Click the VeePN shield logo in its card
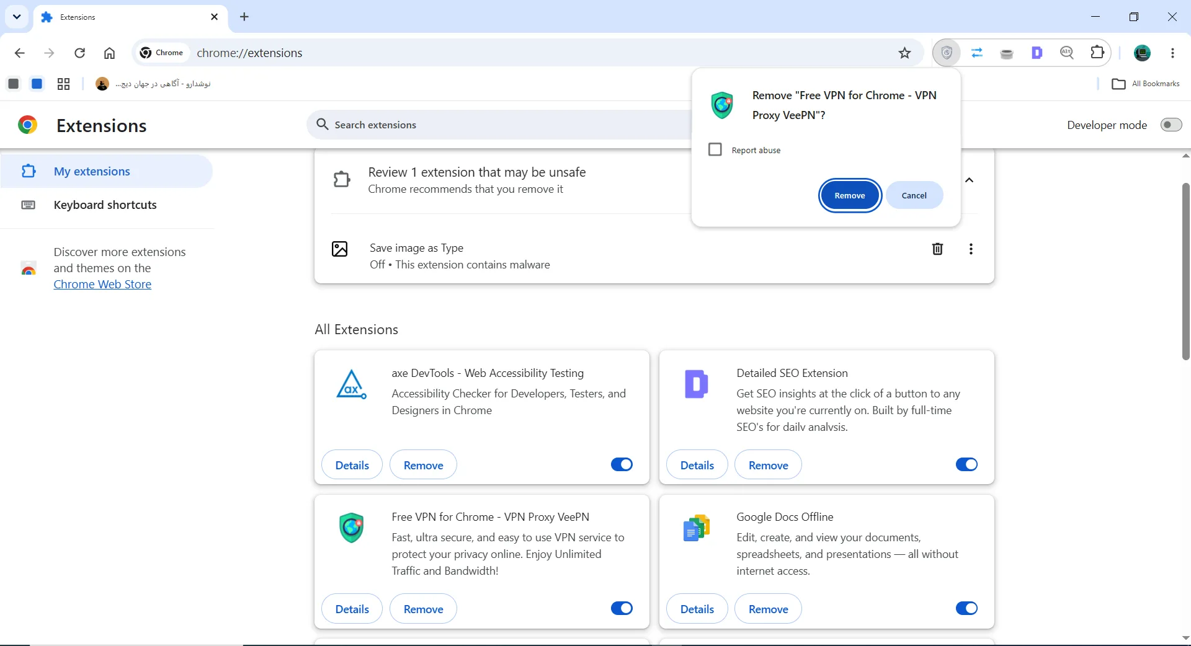The height and width of the screenshot is (646, 1191). (x=352, y=528)
